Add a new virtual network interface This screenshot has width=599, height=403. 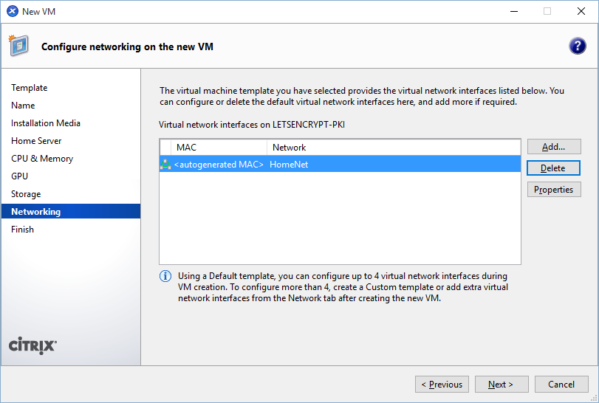[553, 147]
